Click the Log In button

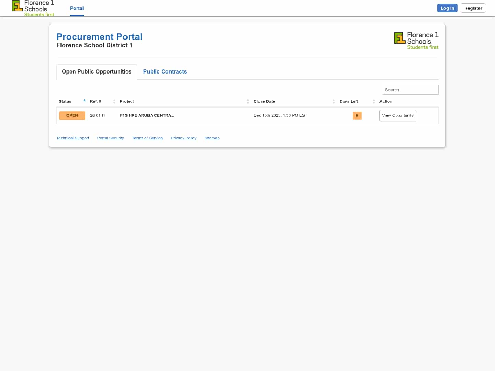pos(447,8)
